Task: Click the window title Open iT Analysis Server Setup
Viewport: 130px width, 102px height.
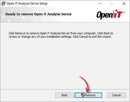Action: pos(27,3)
